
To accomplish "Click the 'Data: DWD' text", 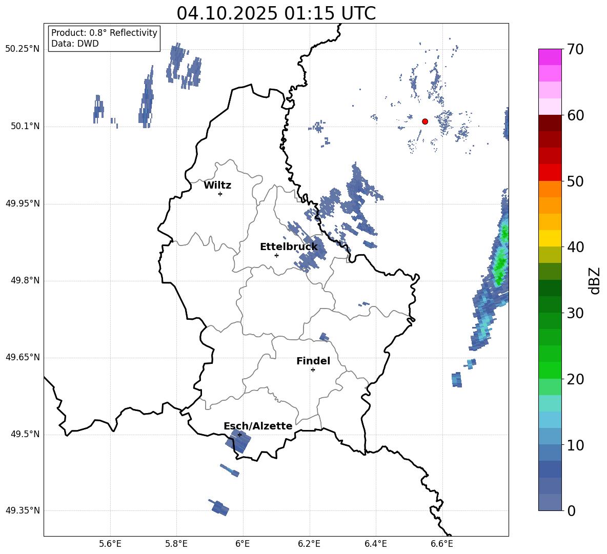I will [x=75, y=44].
